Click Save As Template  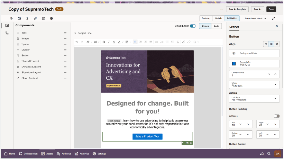coord(237,9)
